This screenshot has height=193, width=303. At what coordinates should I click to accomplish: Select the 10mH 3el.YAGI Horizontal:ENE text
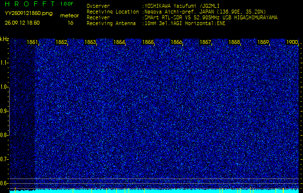pos(184,24)
